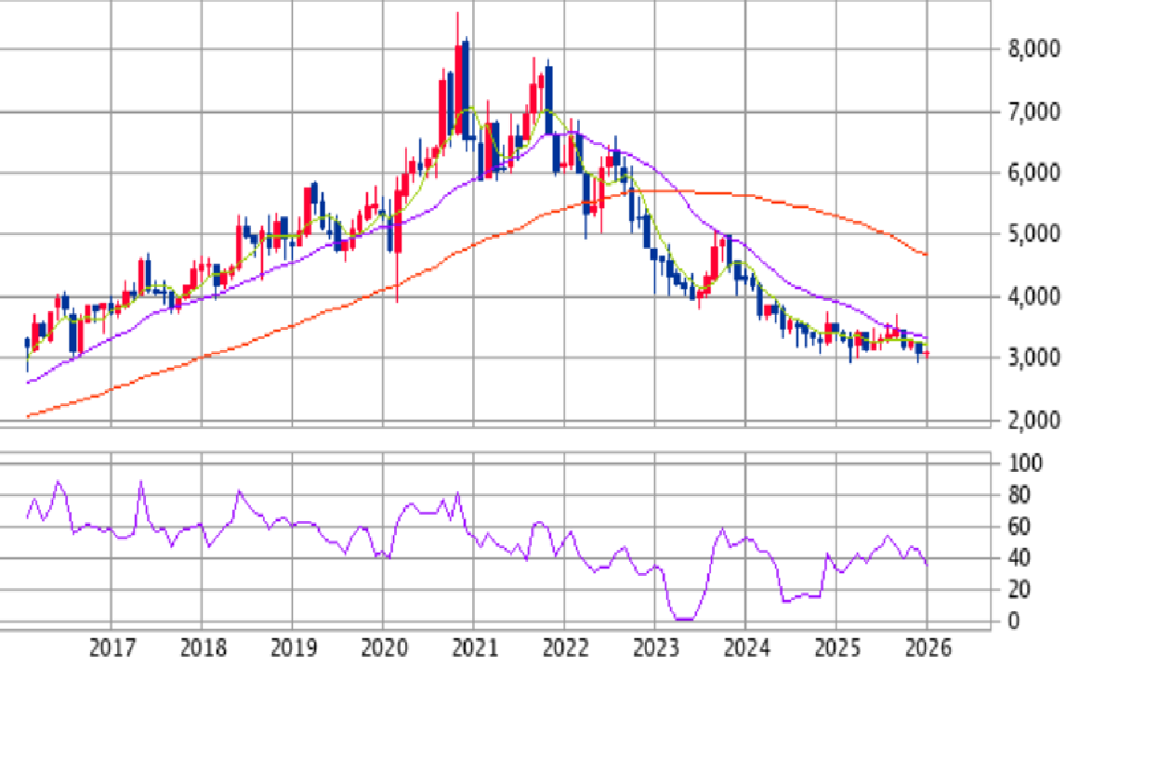Click oscillator line's flat bottom near zero in 2023
The width and height of the screenshot is (1171, 757).
tap(684, 619)
